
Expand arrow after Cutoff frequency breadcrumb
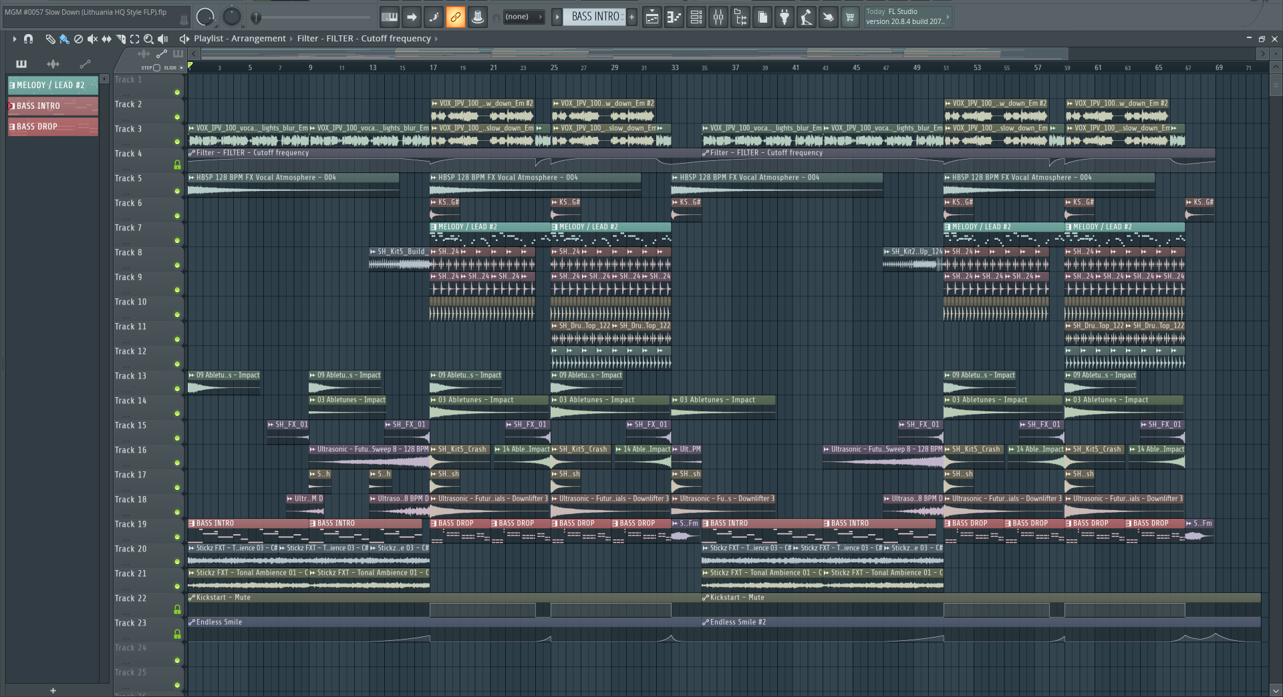[436, 39]
